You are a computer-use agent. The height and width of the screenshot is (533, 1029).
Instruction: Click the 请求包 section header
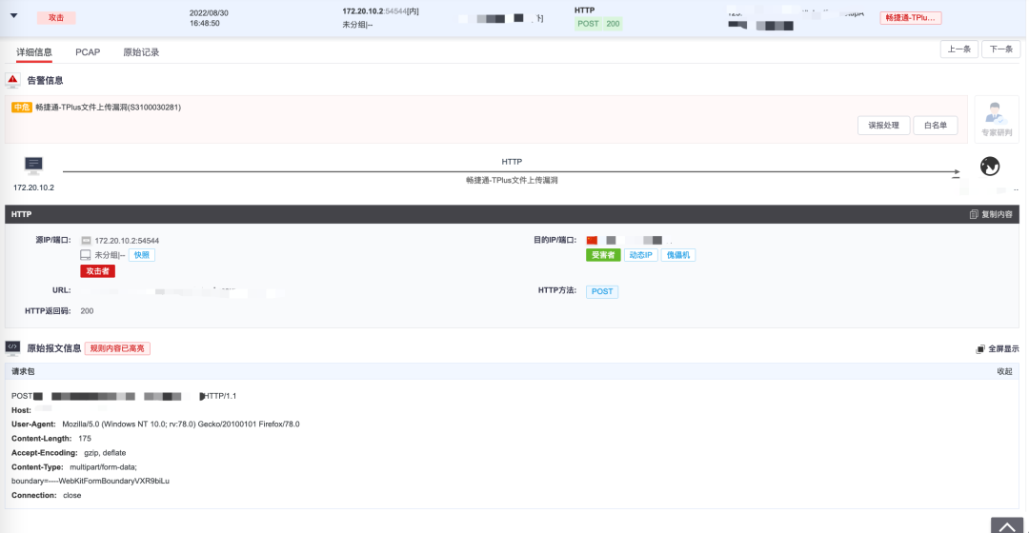[x=511, y=371]
